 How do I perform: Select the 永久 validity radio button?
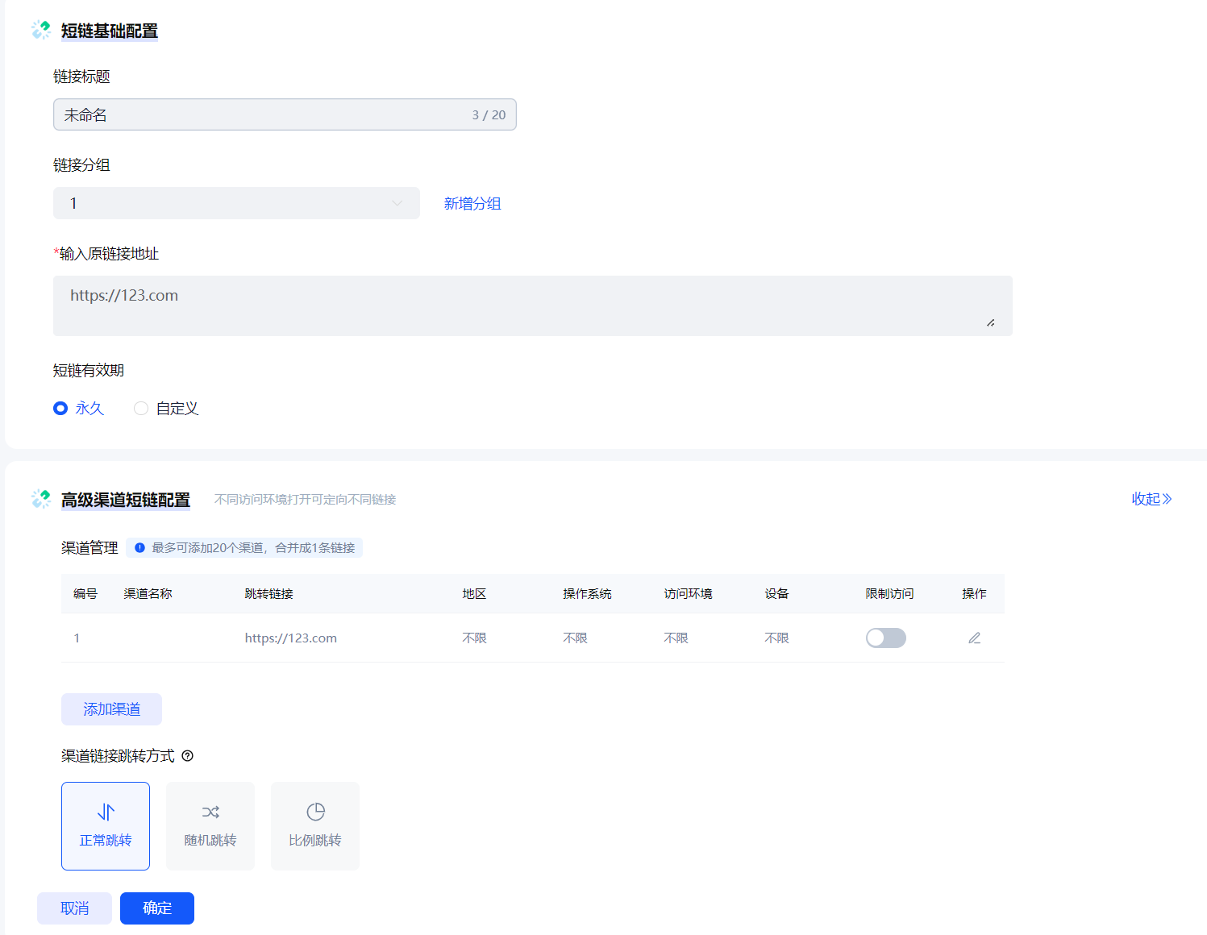pyautogui.click(x=60, y=409)
